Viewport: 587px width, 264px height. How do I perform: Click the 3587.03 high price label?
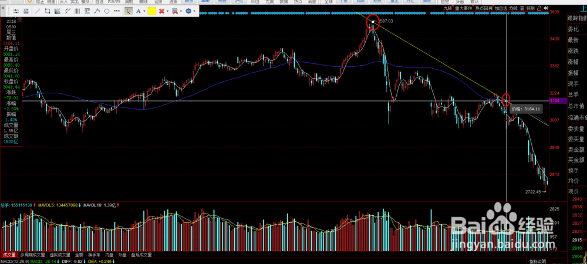tap(386, 21)
